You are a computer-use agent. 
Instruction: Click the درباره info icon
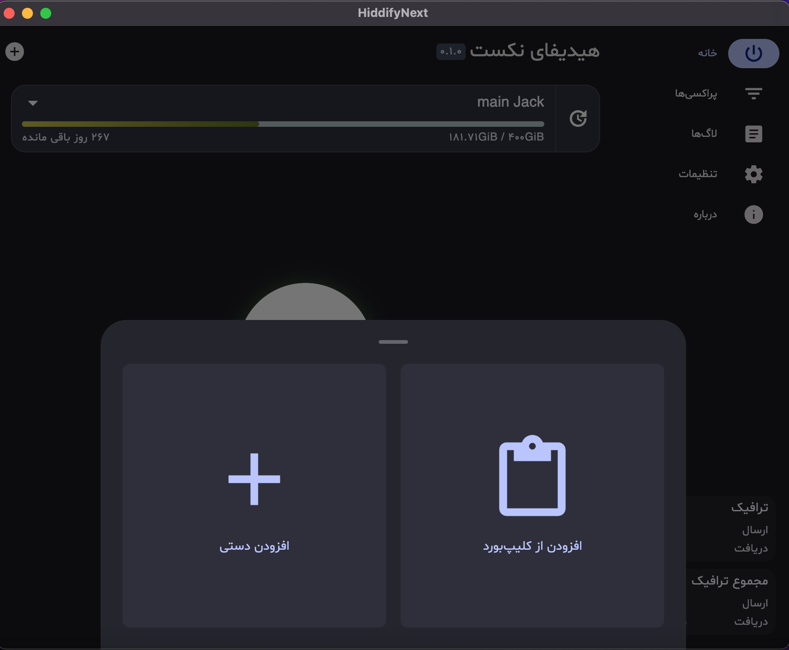coord(753,214)
